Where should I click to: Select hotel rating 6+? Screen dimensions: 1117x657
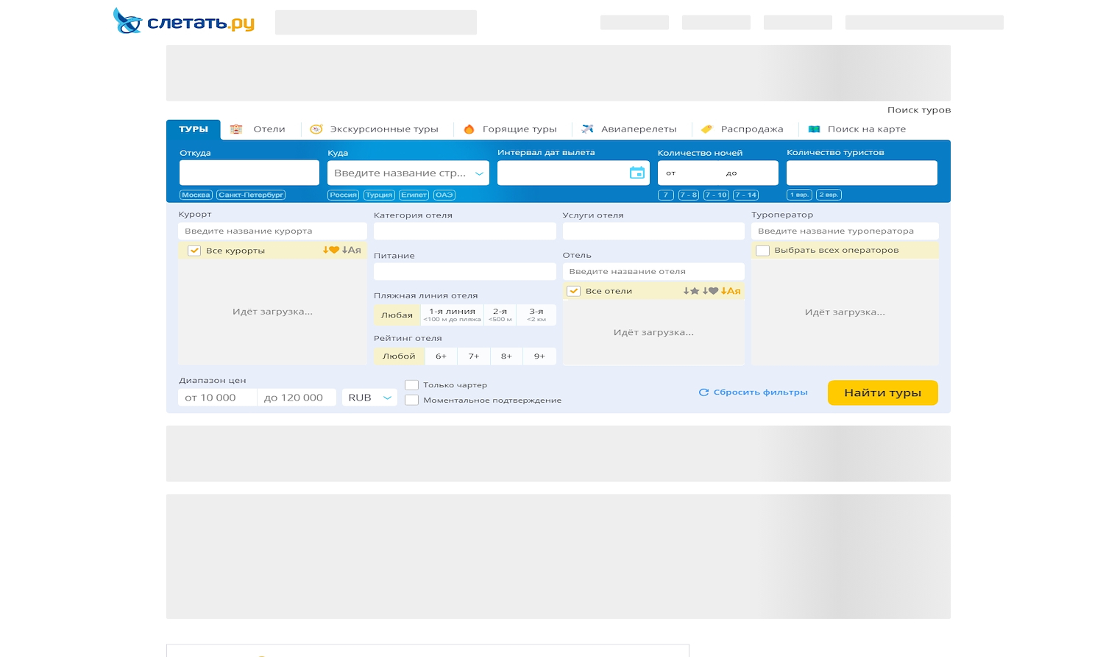coord(441,356)
